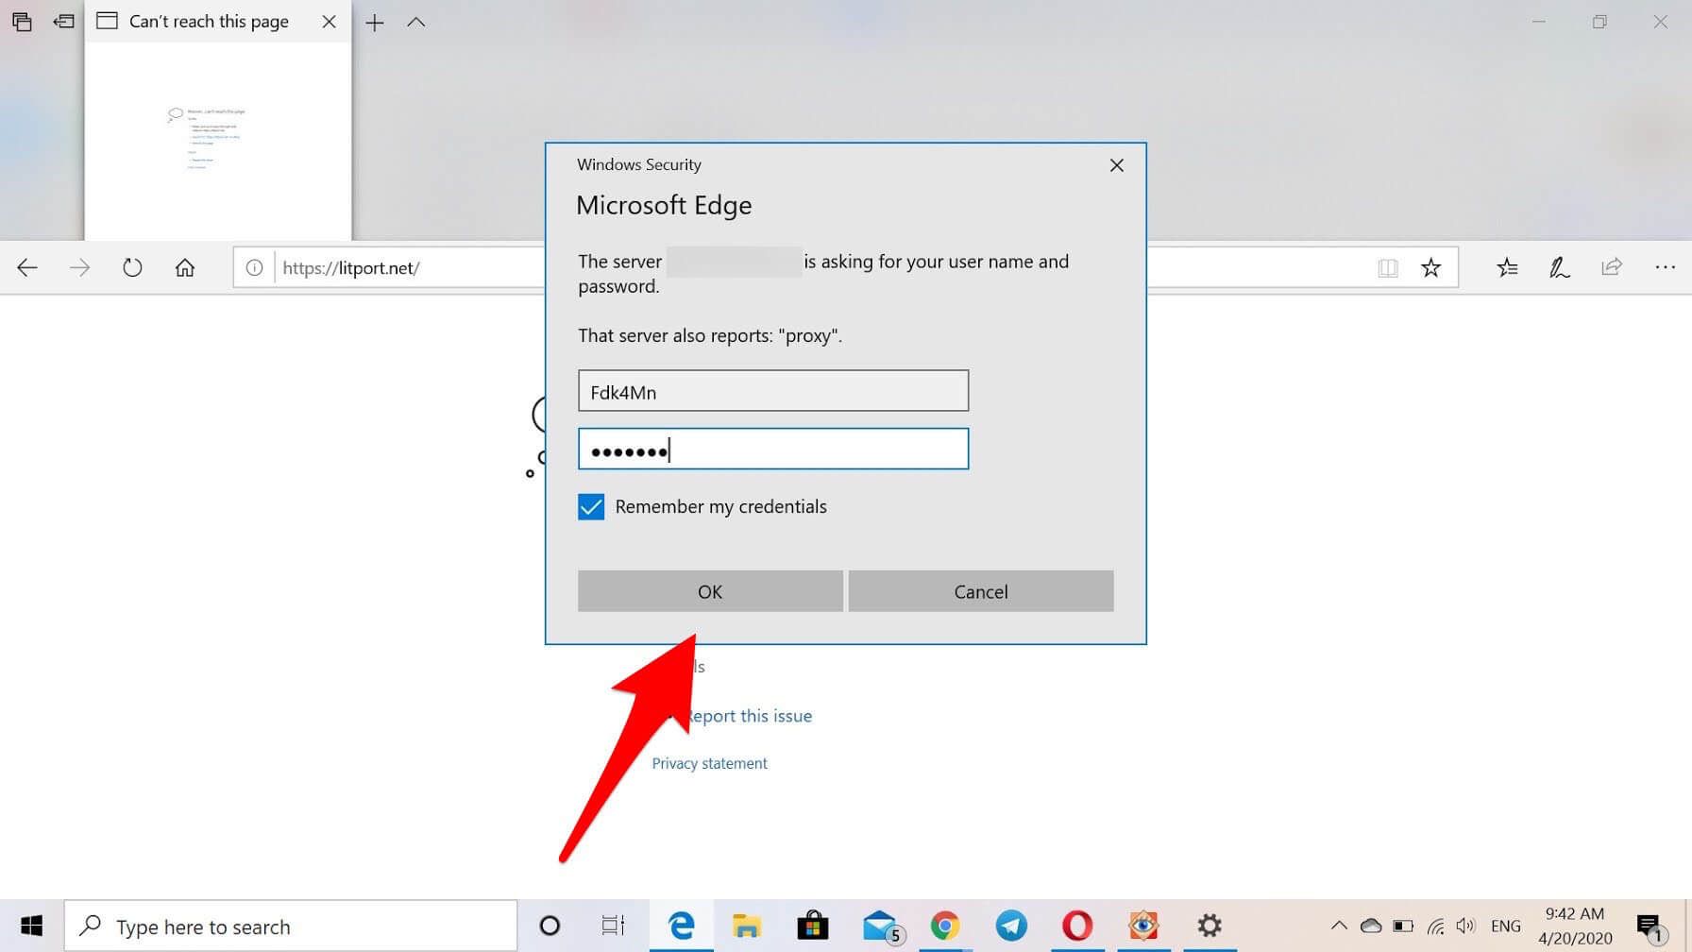Hide tab previews with chevron arrow

416,23
